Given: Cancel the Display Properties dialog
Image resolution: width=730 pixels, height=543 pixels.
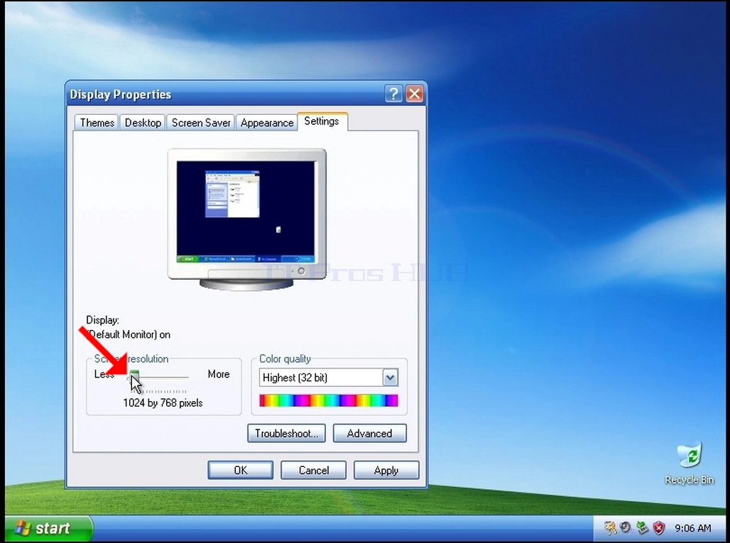Looking at the screenshot, I should [x=313, y=470].
